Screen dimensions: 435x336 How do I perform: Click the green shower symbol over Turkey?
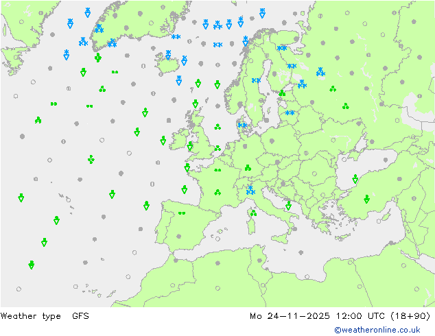point(367,199)
